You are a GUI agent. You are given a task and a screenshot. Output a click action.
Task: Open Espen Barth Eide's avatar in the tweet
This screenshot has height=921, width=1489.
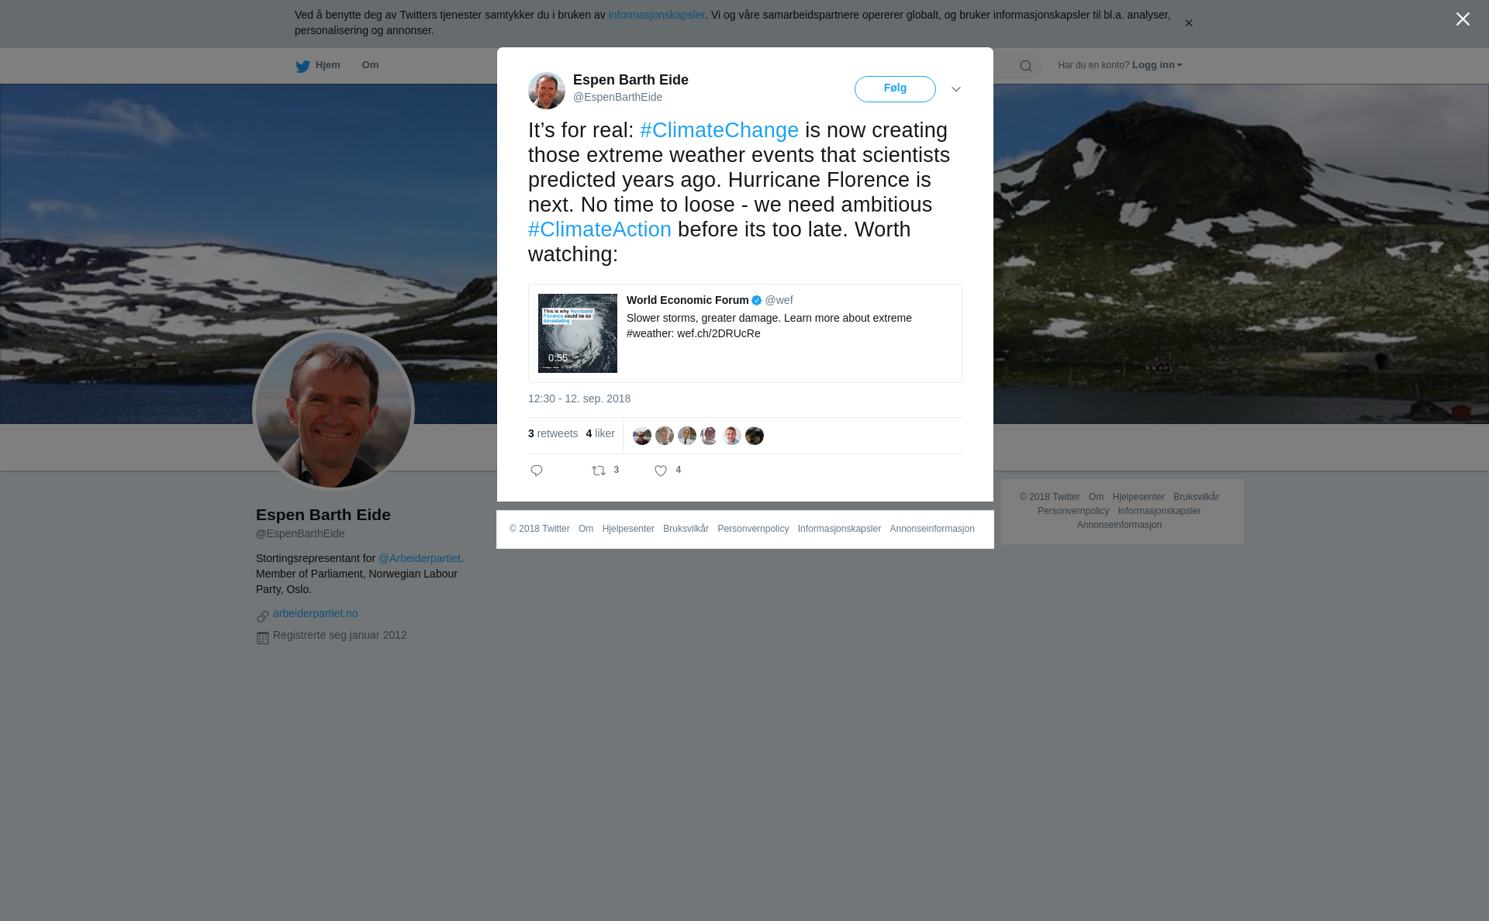pyautogui.click(x=547, y=91)
